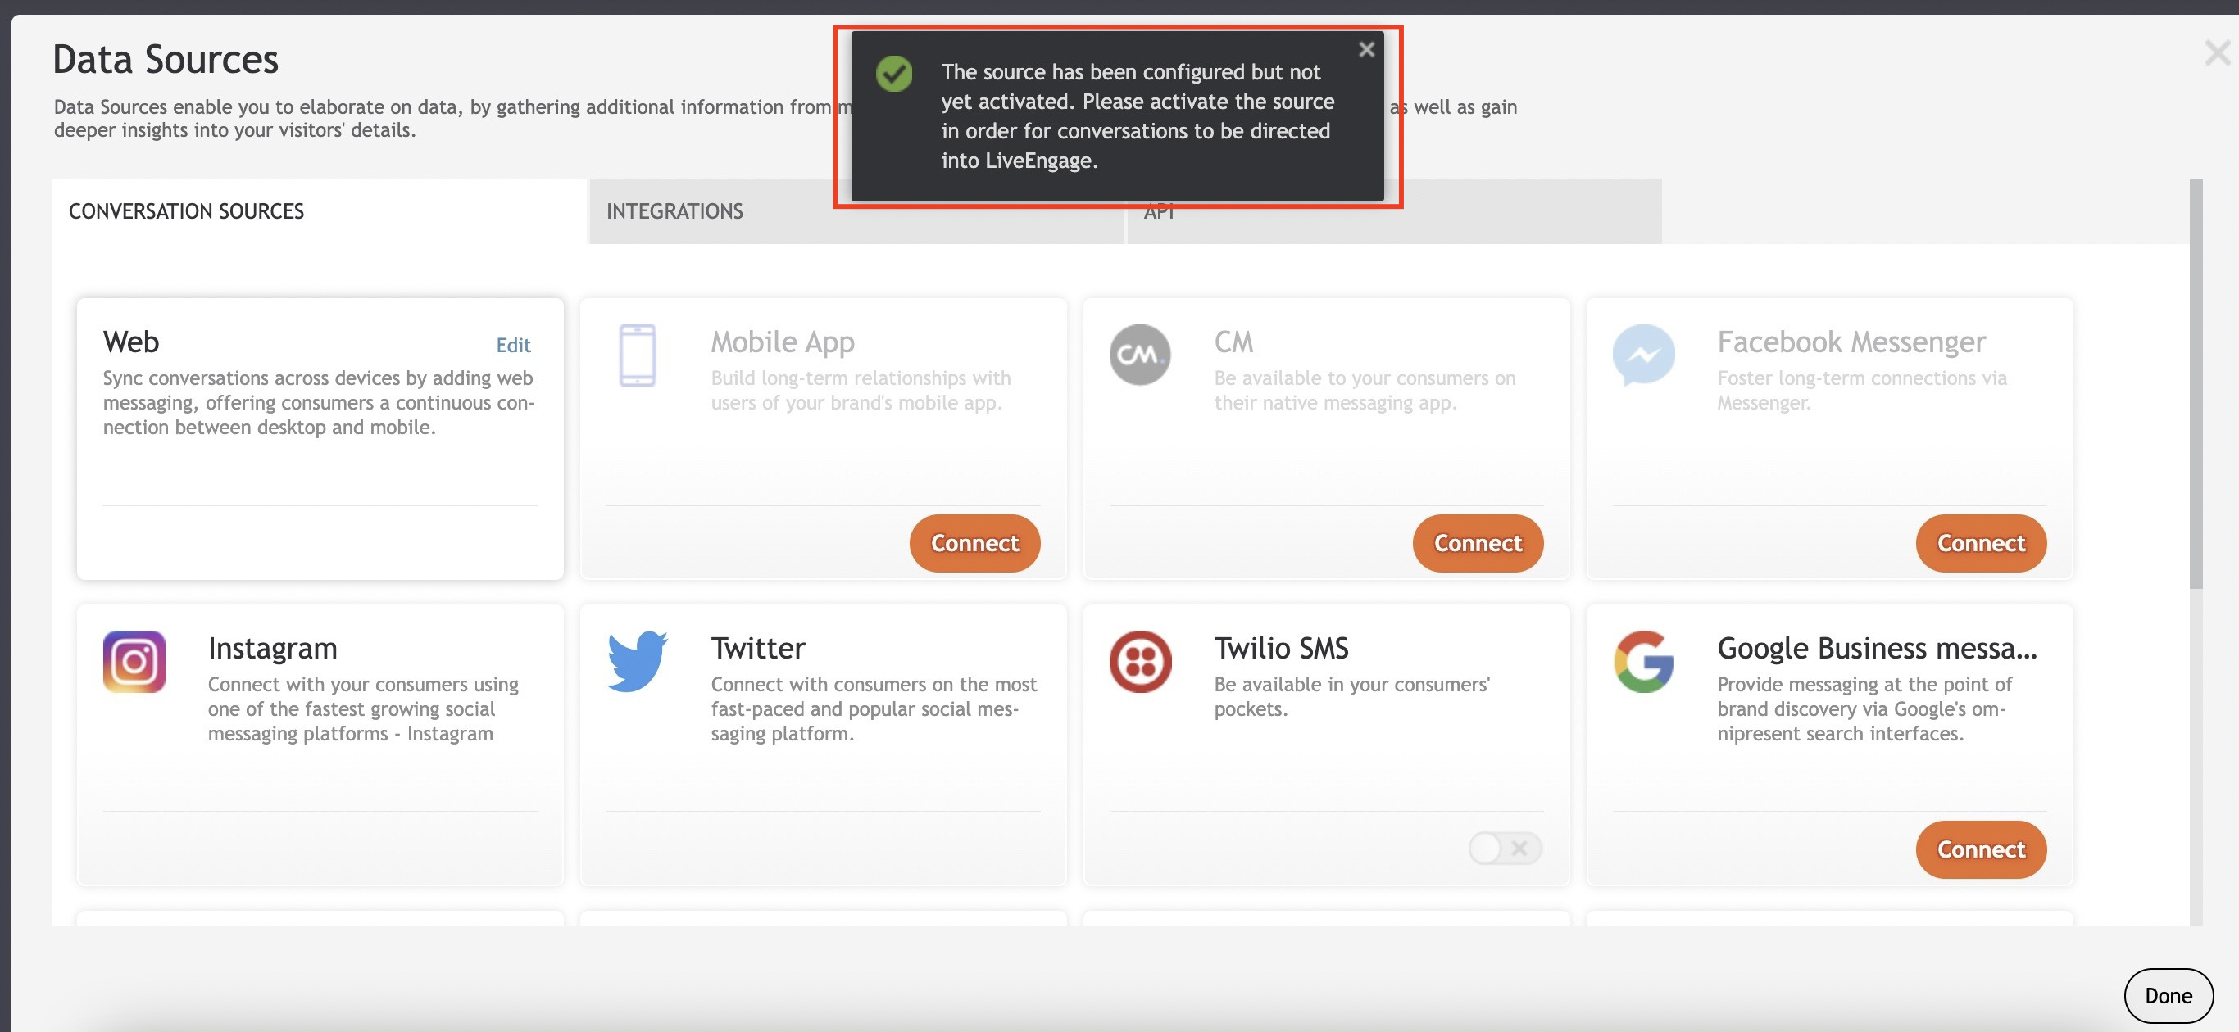The height and width of the screenshot is (1032, 2239).
Task: Click the vertical scrollbar of sources list
Action: coord(2196,382)
